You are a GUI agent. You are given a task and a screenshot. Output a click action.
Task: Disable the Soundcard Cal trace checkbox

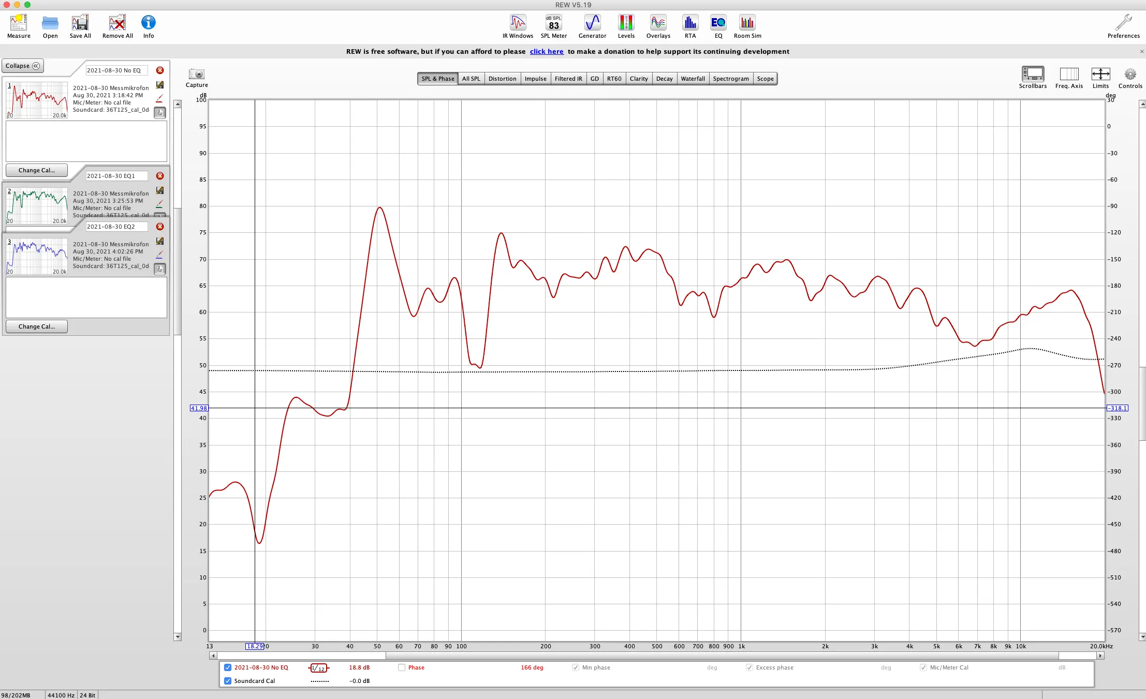click(228, 681)
